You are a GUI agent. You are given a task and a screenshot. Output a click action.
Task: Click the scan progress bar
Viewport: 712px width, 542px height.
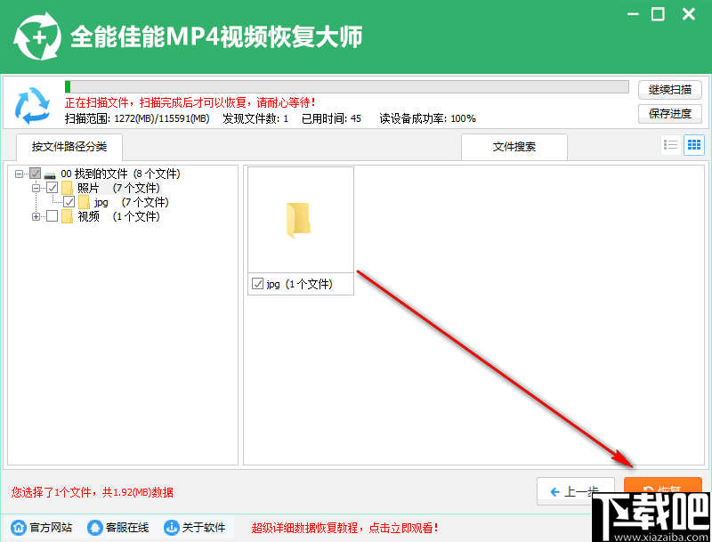[x=346, y=86]
